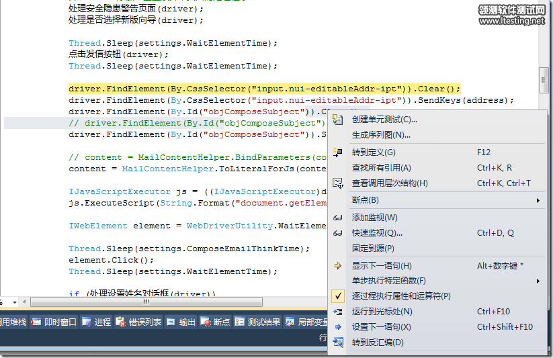This screenshot has height=358, width=553.
Task: Click the 运行到光标处 icon
Action: [338, 312]
